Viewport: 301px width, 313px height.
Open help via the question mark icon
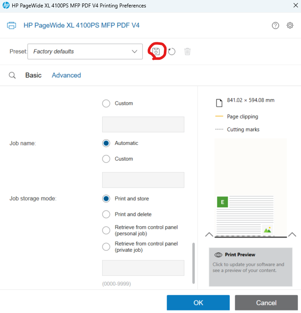tap(275, 26)
